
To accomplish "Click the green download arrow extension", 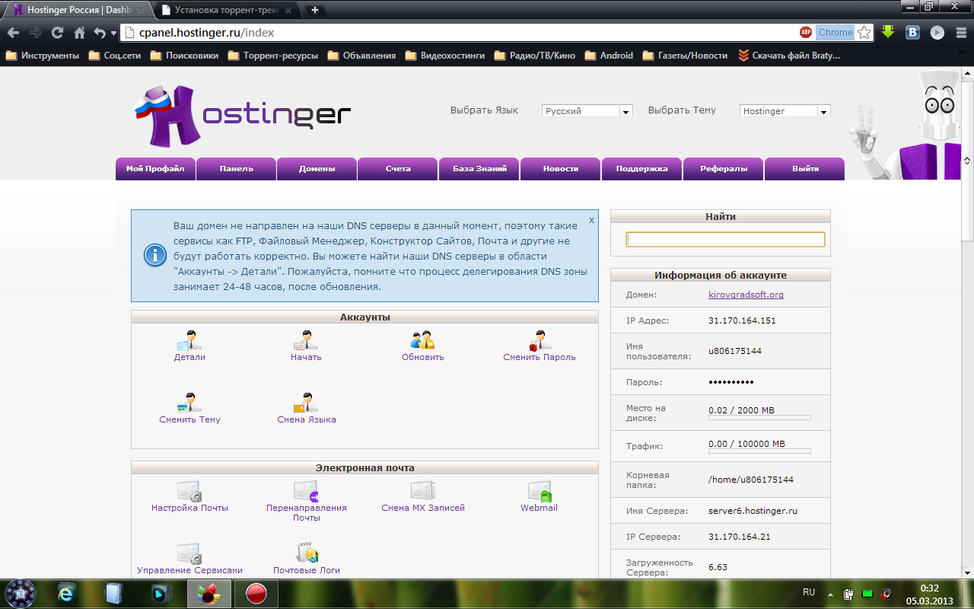I will [888, 32].
